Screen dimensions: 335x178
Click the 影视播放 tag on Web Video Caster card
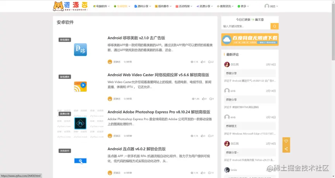click(65, 77)
